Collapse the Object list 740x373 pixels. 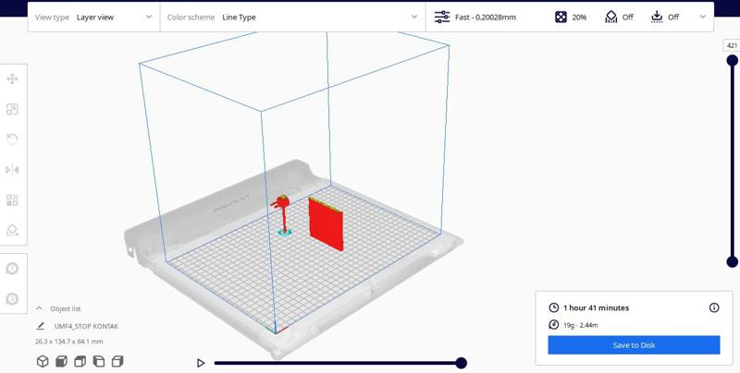[39, 308]
